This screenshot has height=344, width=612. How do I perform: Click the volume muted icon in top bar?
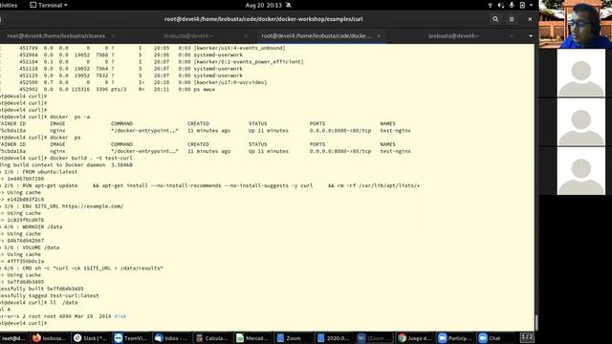point(501,5)
